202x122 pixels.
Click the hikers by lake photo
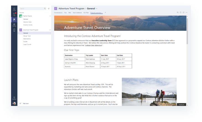pyautogui.click(x=149, y=92)
